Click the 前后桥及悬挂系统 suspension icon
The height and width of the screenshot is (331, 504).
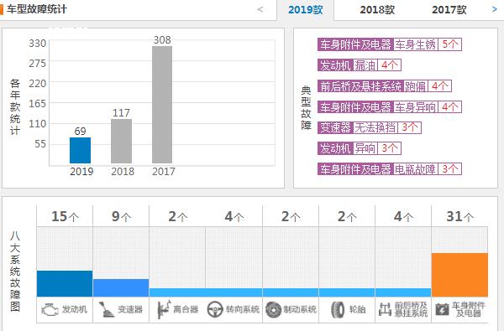tap(385, 309)
